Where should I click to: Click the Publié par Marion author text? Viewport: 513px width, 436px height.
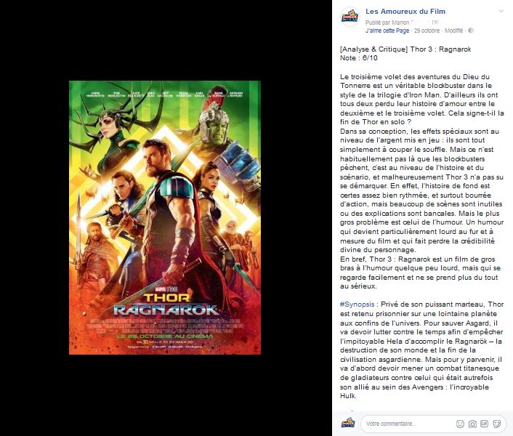[x=387, y=23]
